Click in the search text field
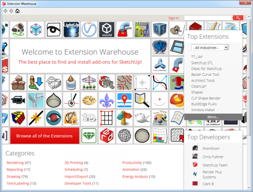Screen dimensions: 253x192 208,18
